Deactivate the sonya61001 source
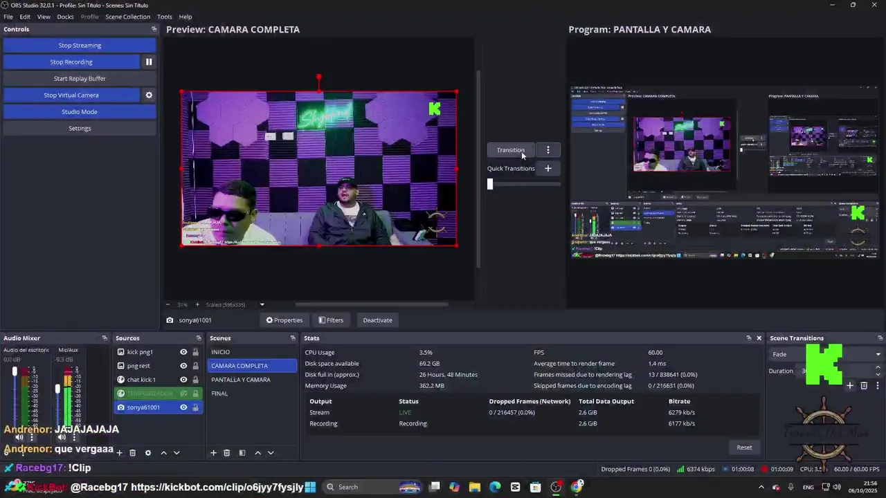Image resolution: width=886 pixels, height=498 pixels. [x=377, y=320]
